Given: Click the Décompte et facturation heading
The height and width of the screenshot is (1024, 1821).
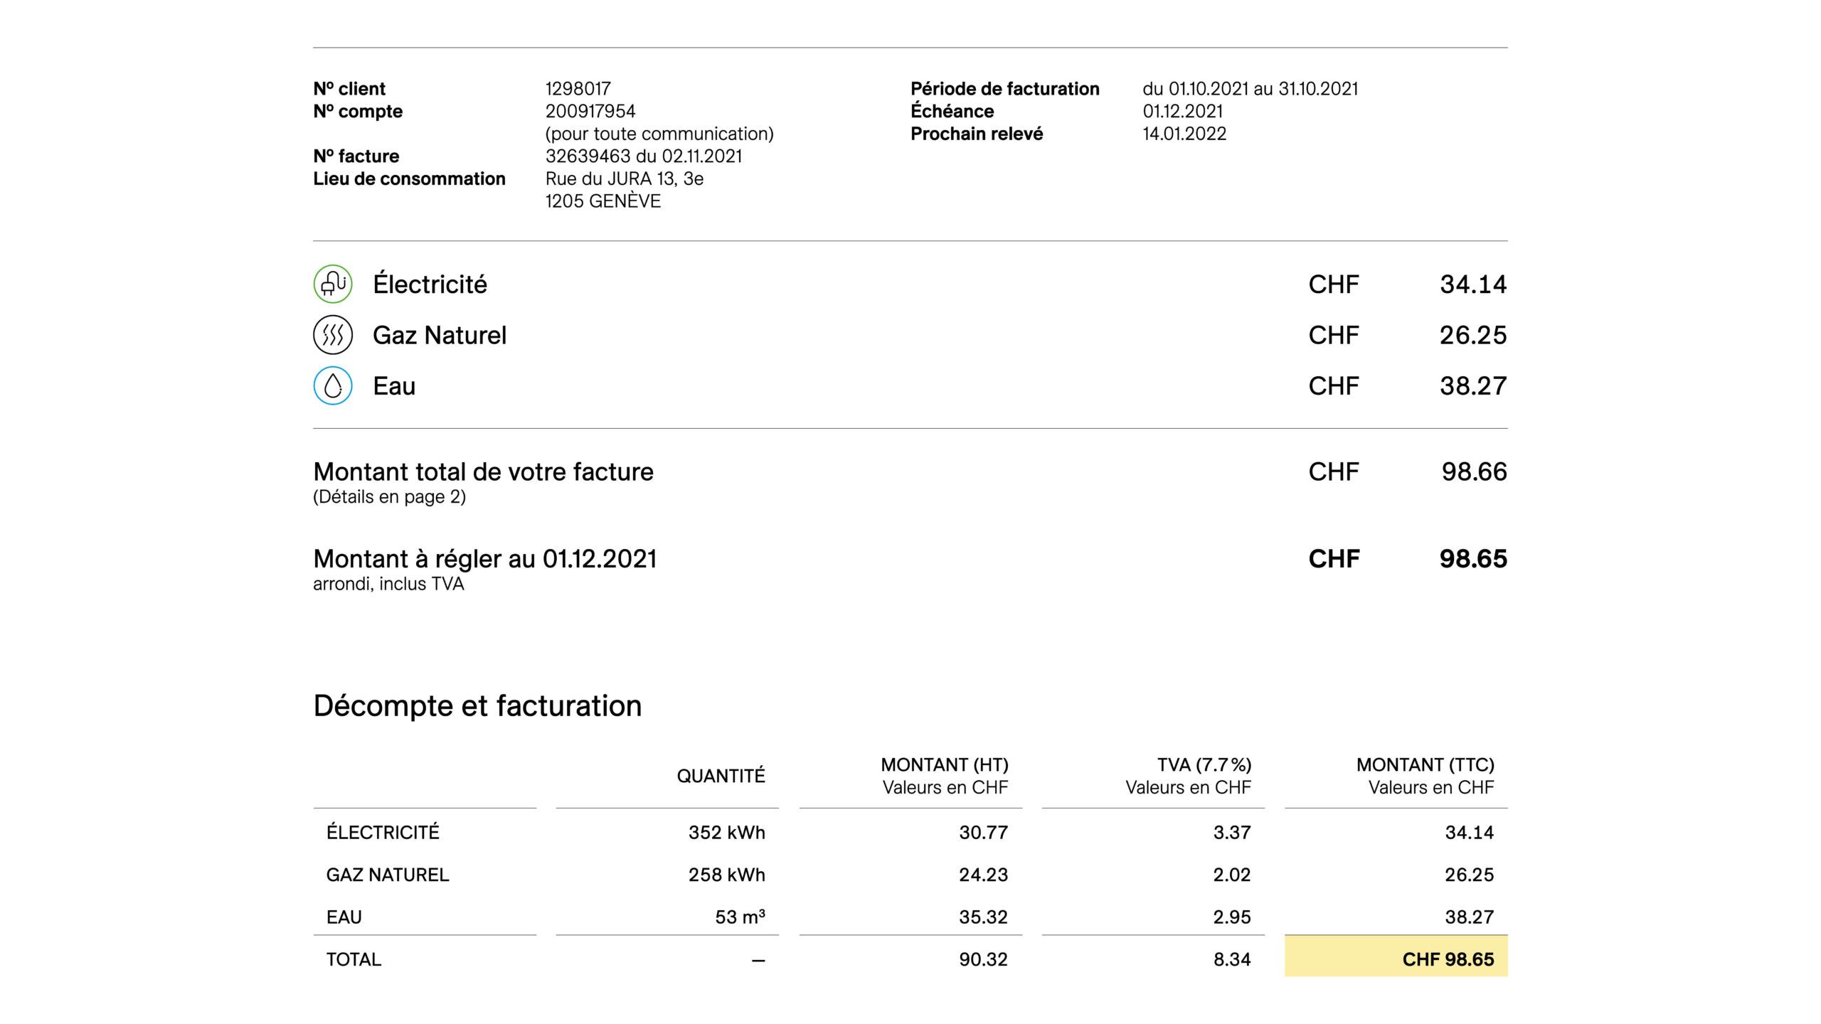Looking at the screenshot, I should [477, 706].
